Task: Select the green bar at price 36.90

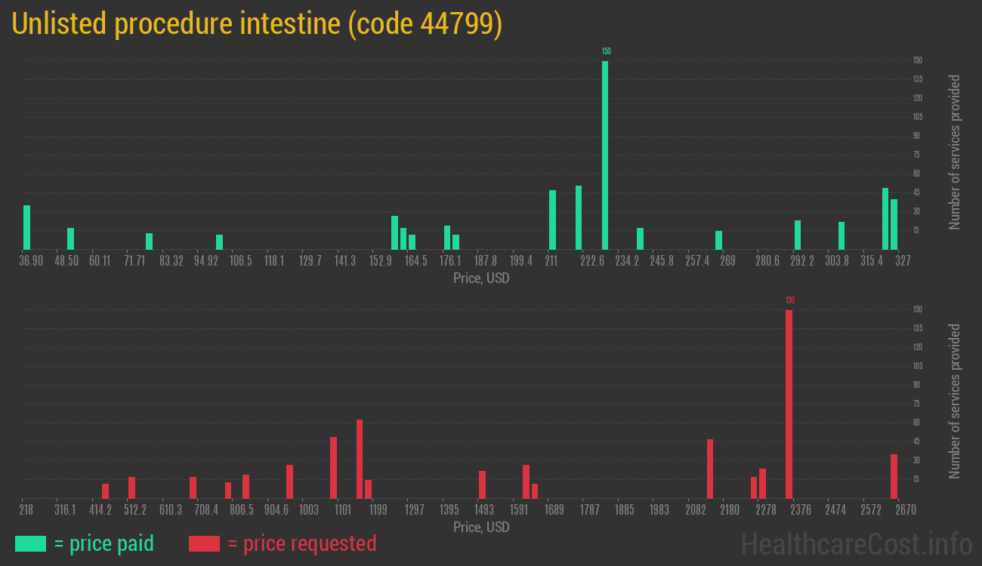Action: 28,226
